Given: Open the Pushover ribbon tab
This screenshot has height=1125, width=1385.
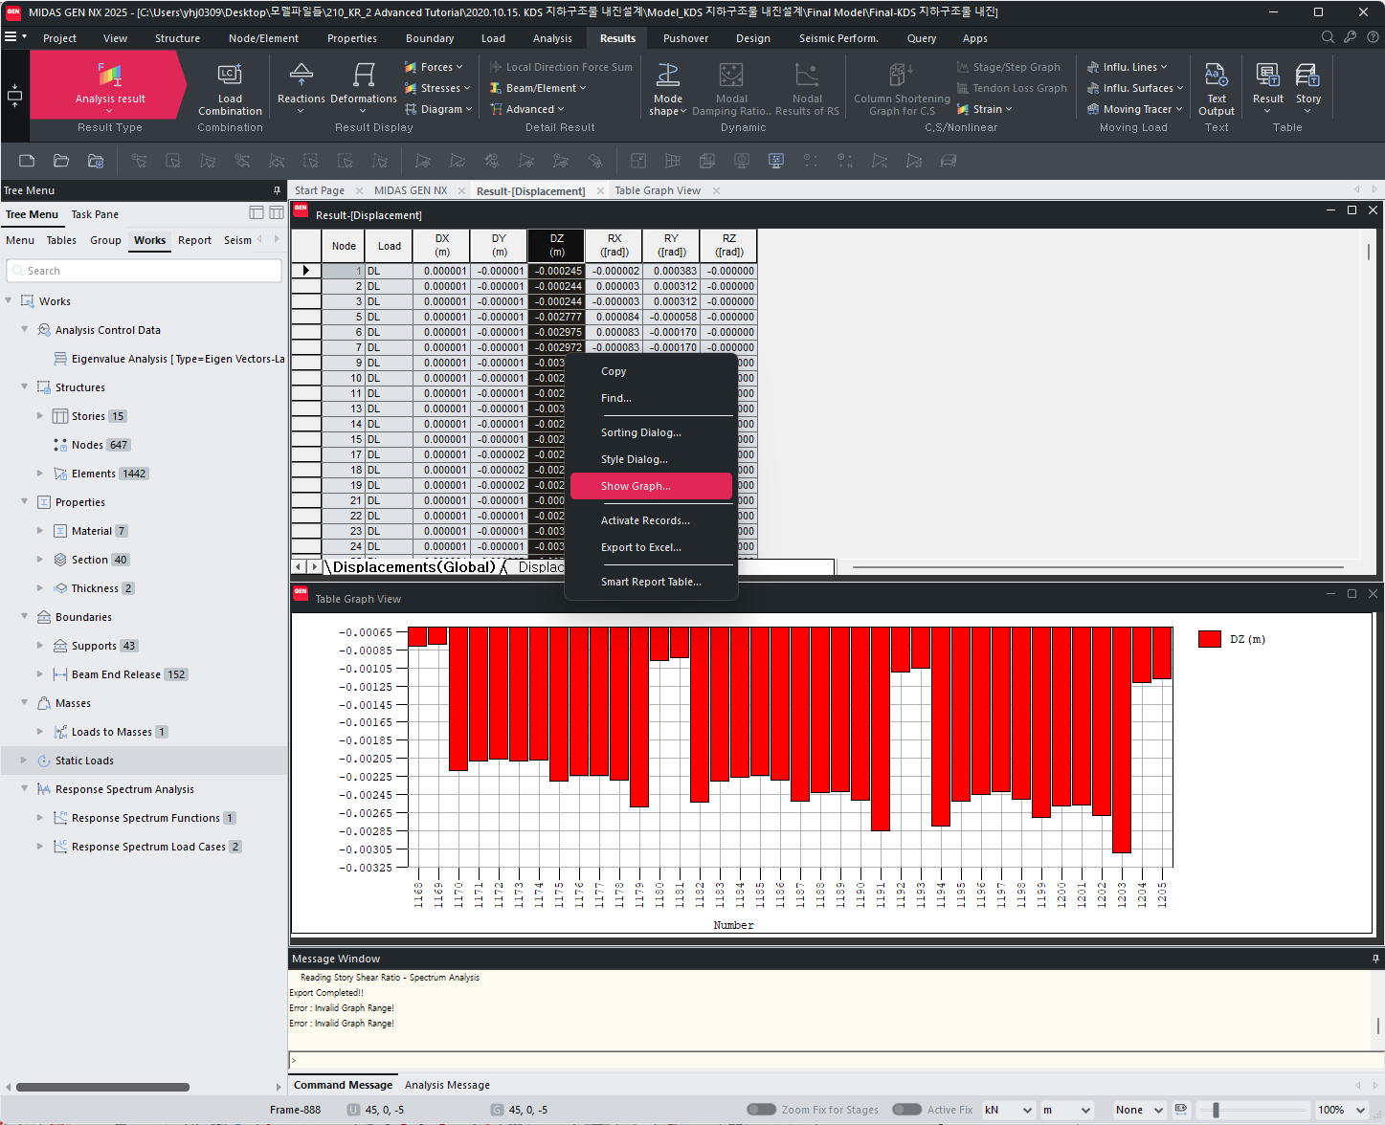Looking at the screenshot, I should click(685, 38).
